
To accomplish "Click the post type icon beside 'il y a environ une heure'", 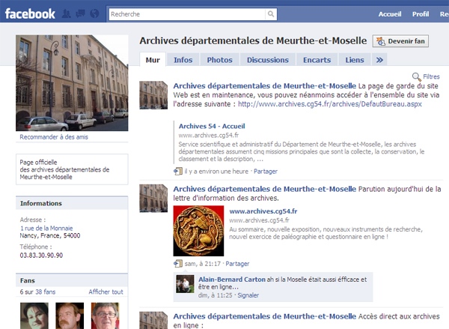I will 178,172.
